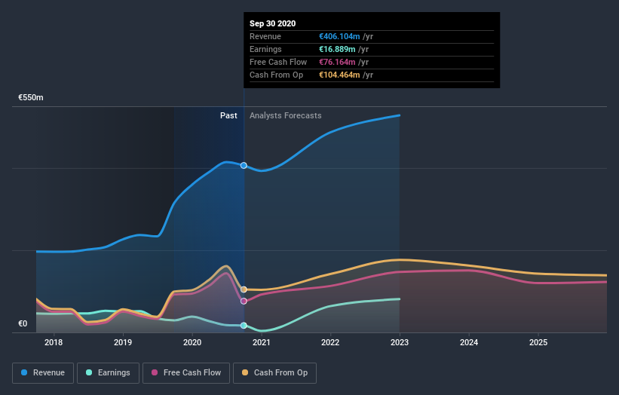The height and width of the screenshot is (395, 619).
Task: Click the €406.104m revenue value
Action: tap(339, 37)
